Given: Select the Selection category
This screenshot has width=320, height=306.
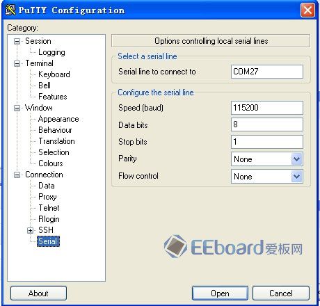Looking at the screenshot, I should click(x=54, y=152).
